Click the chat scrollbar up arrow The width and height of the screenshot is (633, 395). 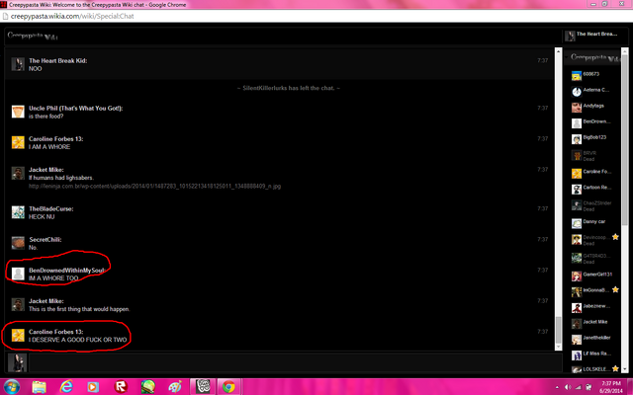[558, 51]
